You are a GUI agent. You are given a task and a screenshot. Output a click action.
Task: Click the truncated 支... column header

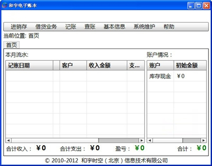(x=136, y=65)
